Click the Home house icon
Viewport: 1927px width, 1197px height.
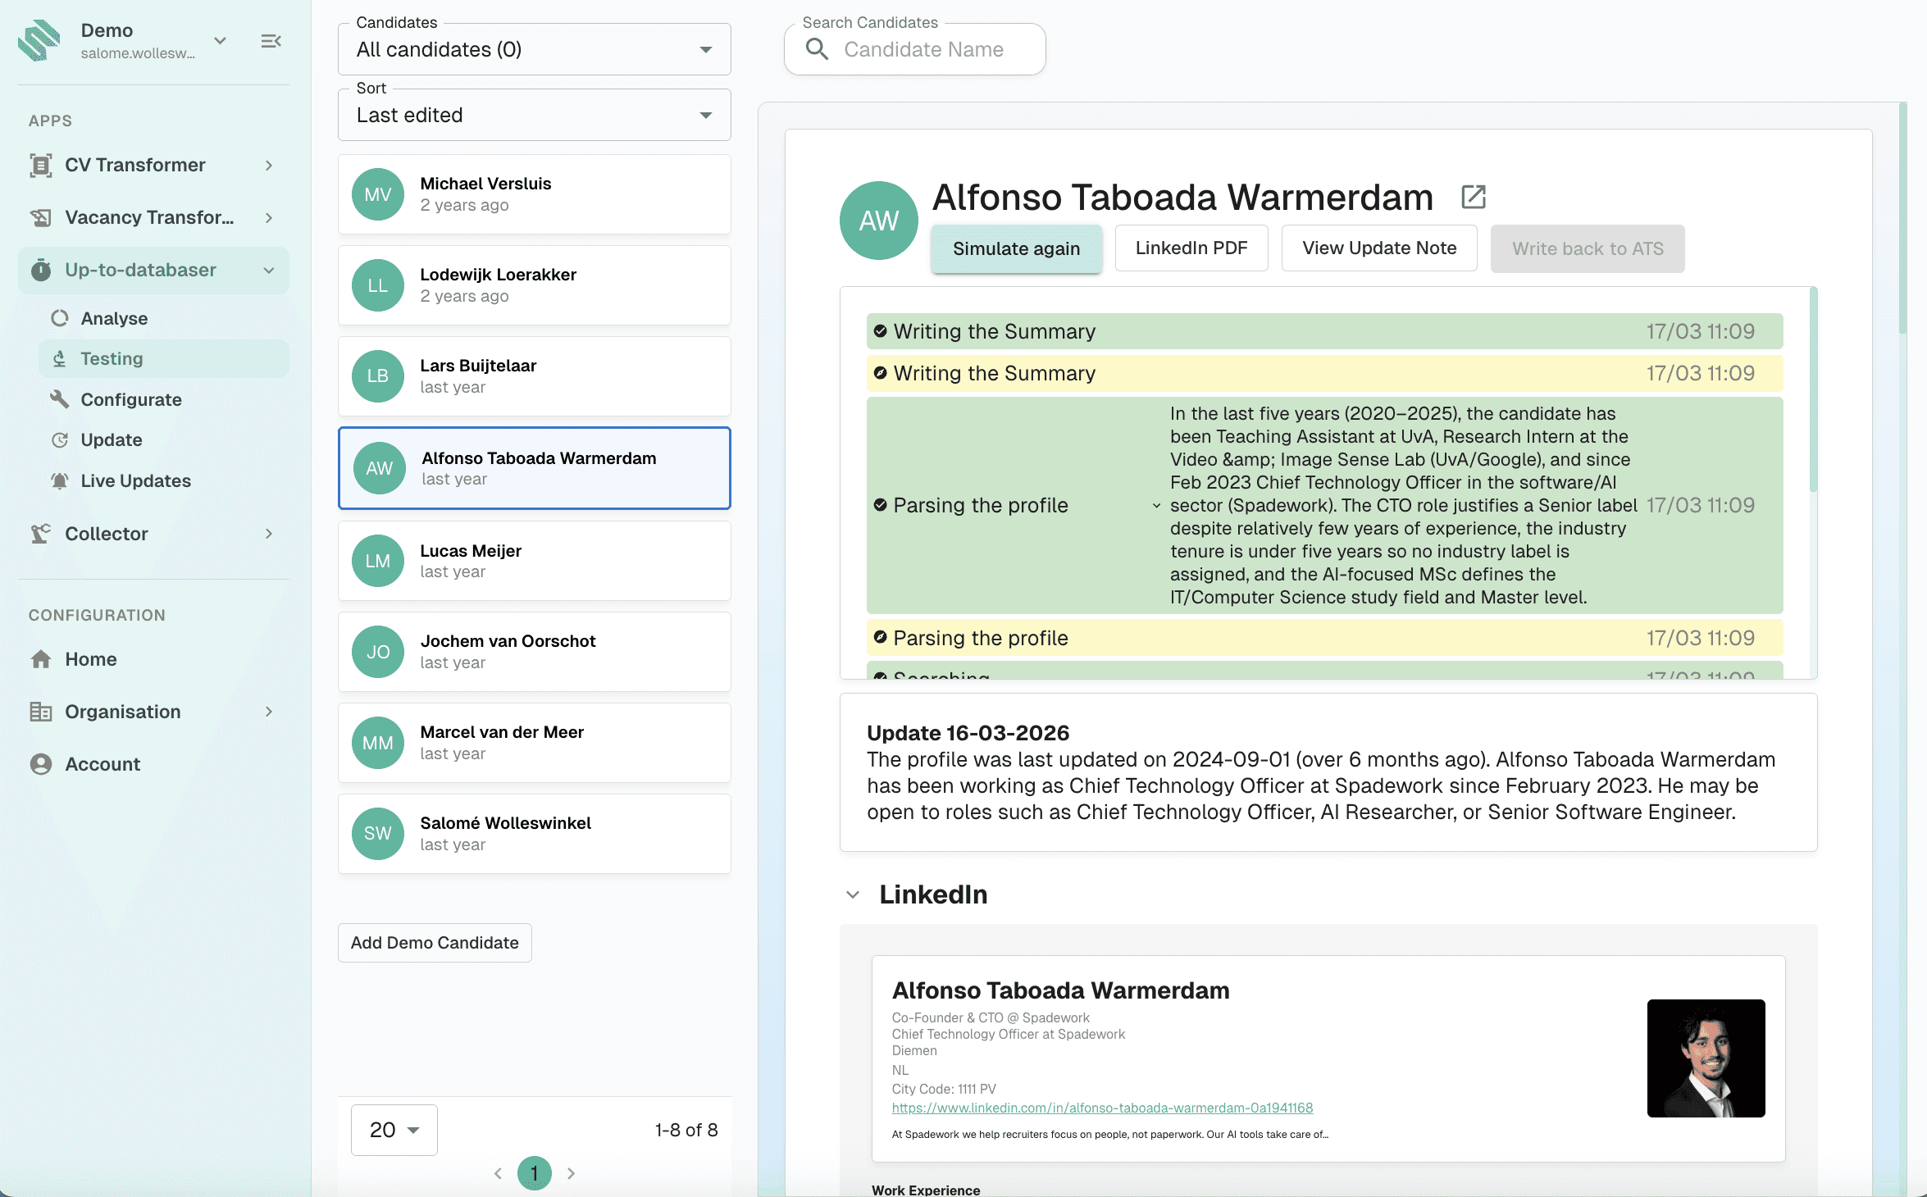click(41, 659)
